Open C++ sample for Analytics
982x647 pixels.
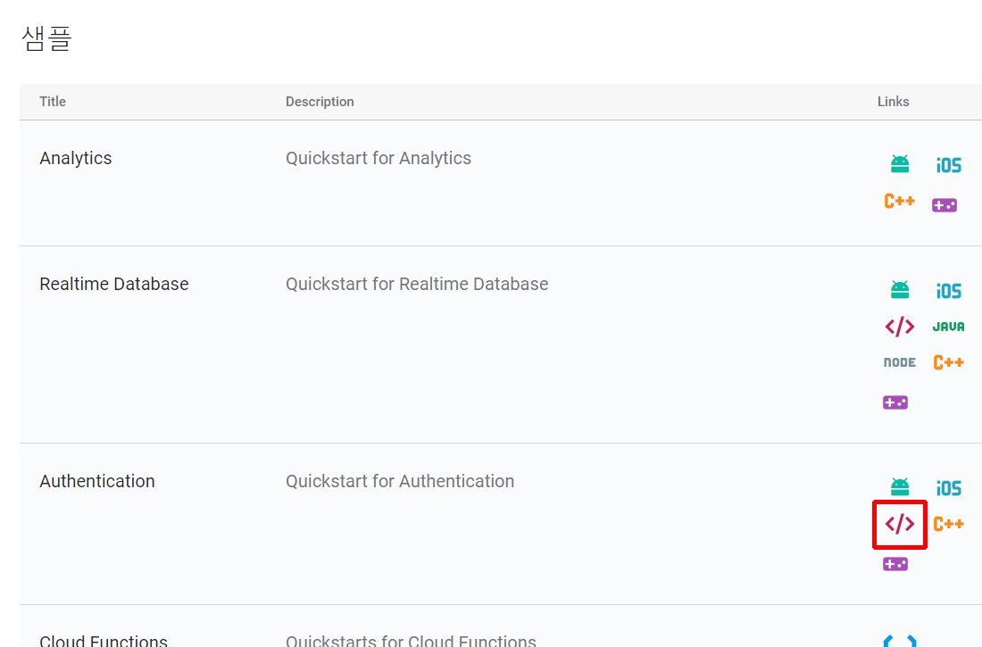(899, 201)
